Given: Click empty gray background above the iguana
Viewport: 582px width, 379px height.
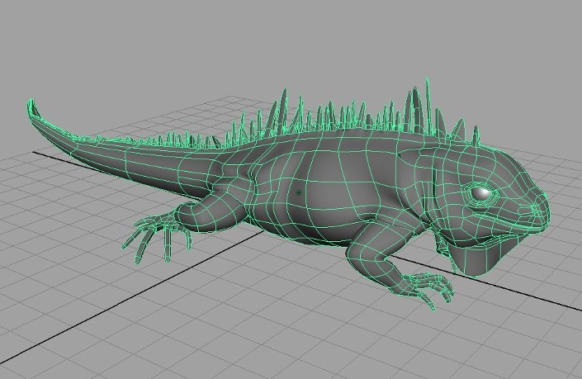Looking at the screenshot, I should pos(289,41).
